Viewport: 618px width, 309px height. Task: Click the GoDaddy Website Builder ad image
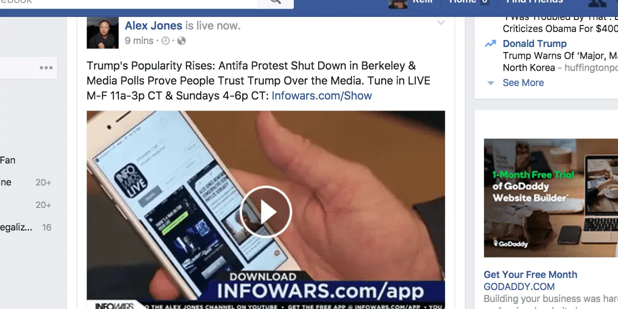(551, 198)
